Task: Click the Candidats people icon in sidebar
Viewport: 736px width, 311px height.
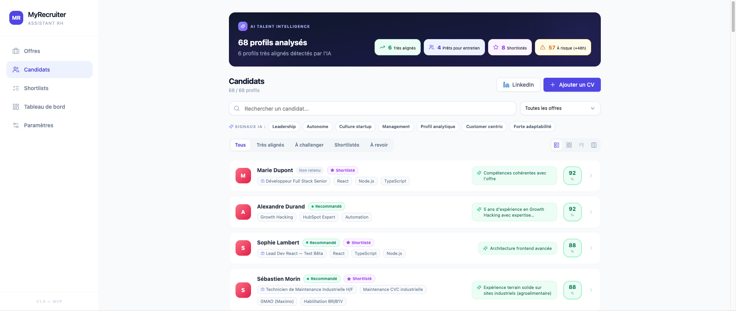Action: coord(16,70)
